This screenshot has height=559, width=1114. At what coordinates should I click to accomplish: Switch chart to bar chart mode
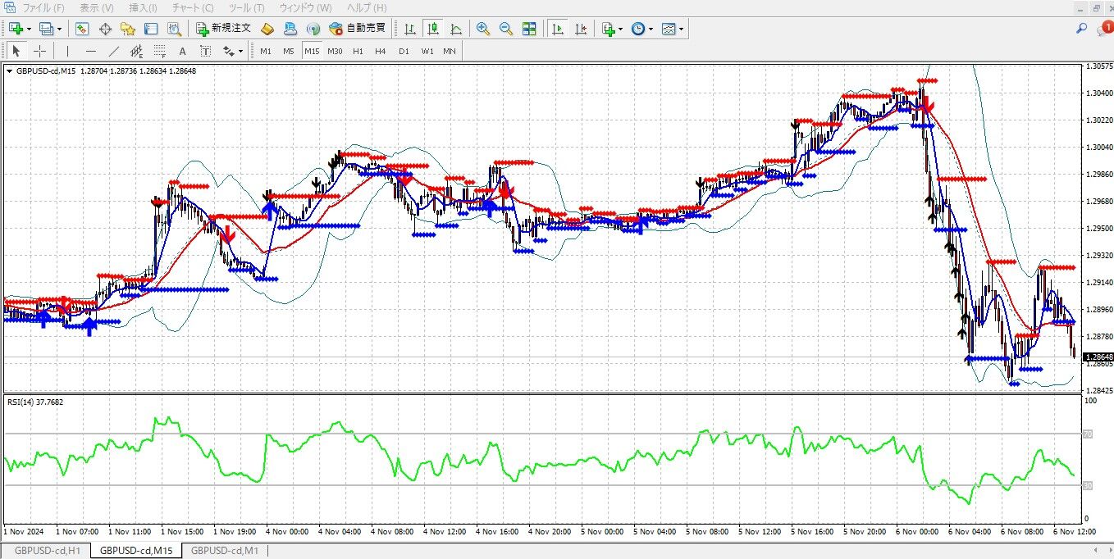tap(410, 29)
